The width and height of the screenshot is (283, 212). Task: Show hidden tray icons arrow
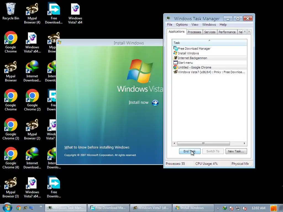[218, 208]
